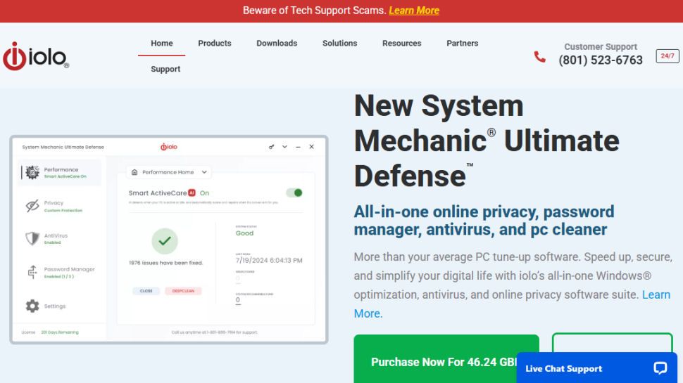Click the CLOSE button in app preview
Screen dimensions: 683x383
[146, 291]
